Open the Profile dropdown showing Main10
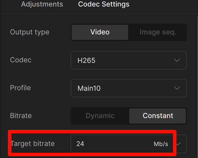198x158 pixels. (x=128, y=88)
